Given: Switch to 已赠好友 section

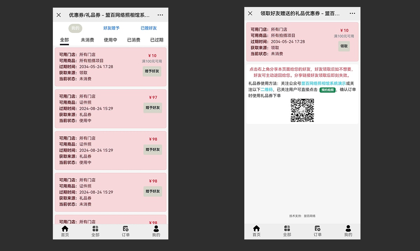Looking at the screenshot, I should [149, 28].
